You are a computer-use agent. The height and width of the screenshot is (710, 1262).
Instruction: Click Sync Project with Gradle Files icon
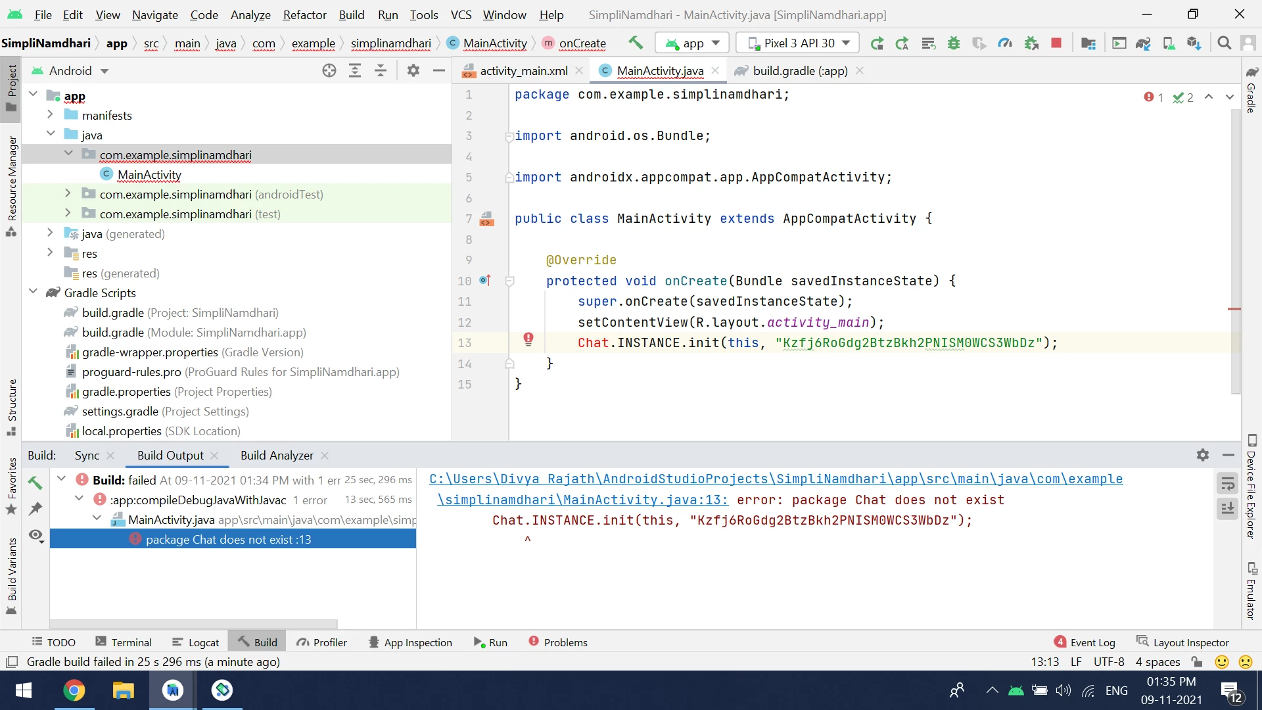pos(1143,43)
